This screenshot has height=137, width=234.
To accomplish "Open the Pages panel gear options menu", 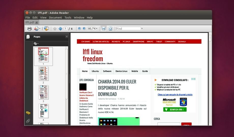I will [36, 44].
